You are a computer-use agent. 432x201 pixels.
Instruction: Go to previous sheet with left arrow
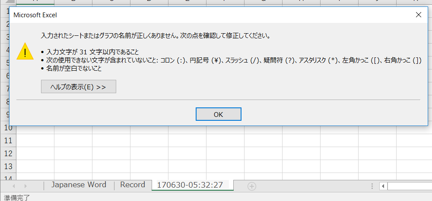13,186
